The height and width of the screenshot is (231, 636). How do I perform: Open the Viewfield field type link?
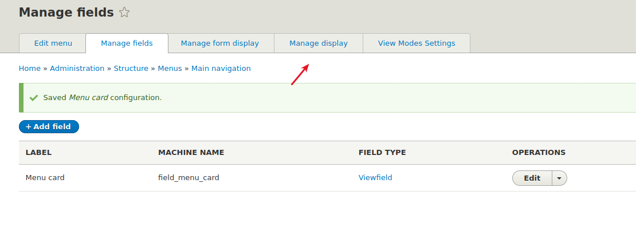[x=375, y=178]
